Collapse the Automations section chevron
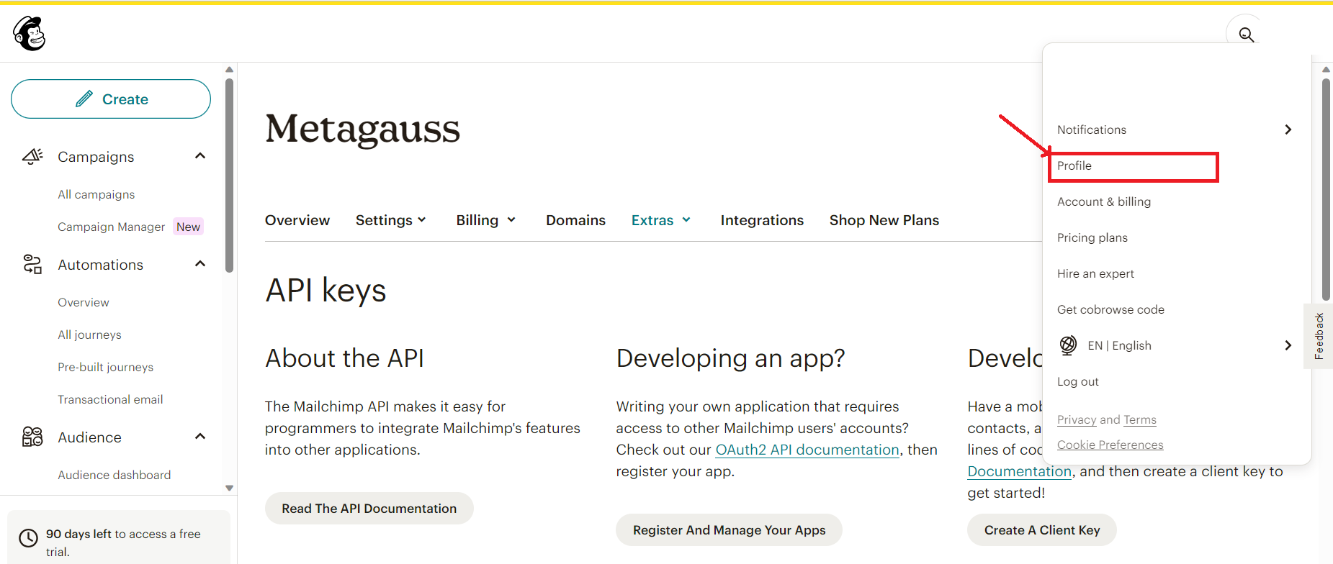The width and height of the screenshot is (1333, 564). point(200,264)
